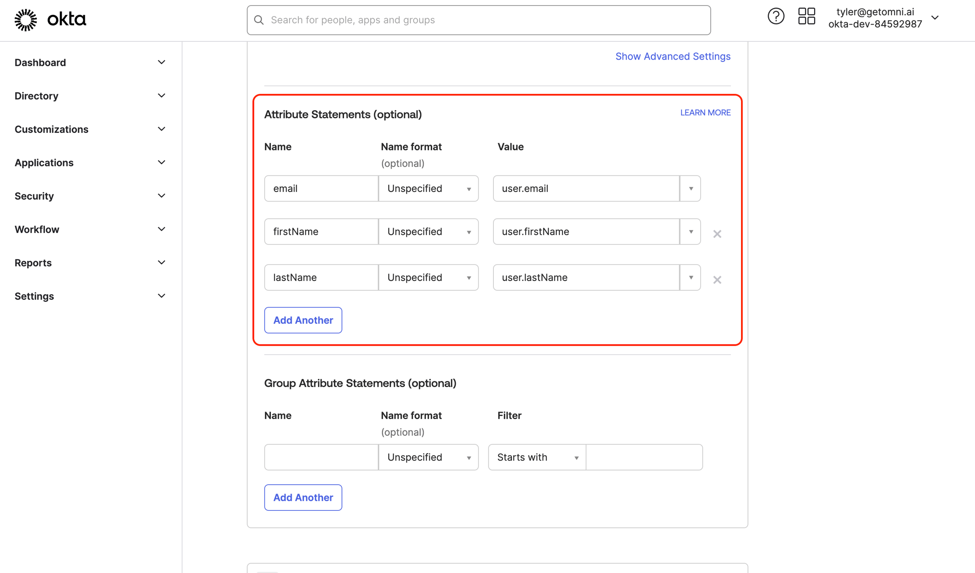Click the LEARN MORE link
The height and width of the screenshot is (573, 975).
click(705, 112)
